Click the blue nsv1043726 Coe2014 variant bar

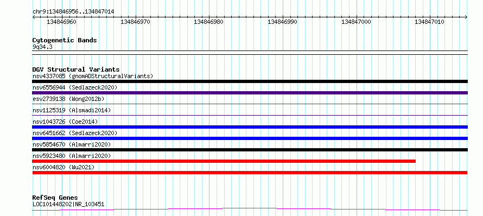(250, 127)
